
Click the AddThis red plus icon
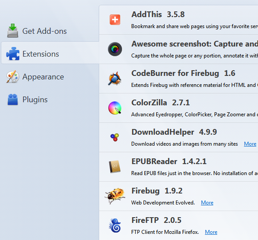tap(115, 20)
